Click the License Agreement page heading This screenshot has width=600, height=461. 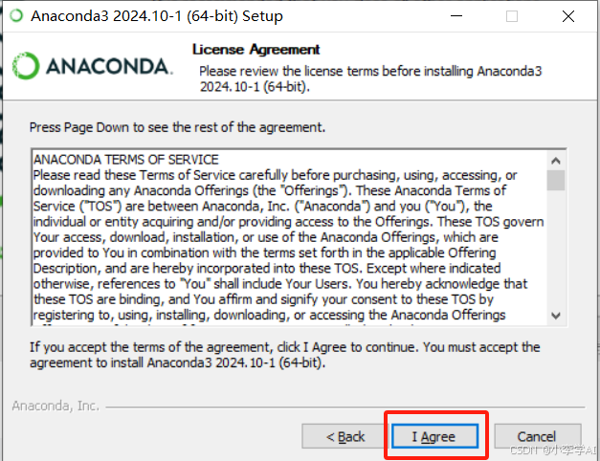pyautogui.click(x=256, y=50)
